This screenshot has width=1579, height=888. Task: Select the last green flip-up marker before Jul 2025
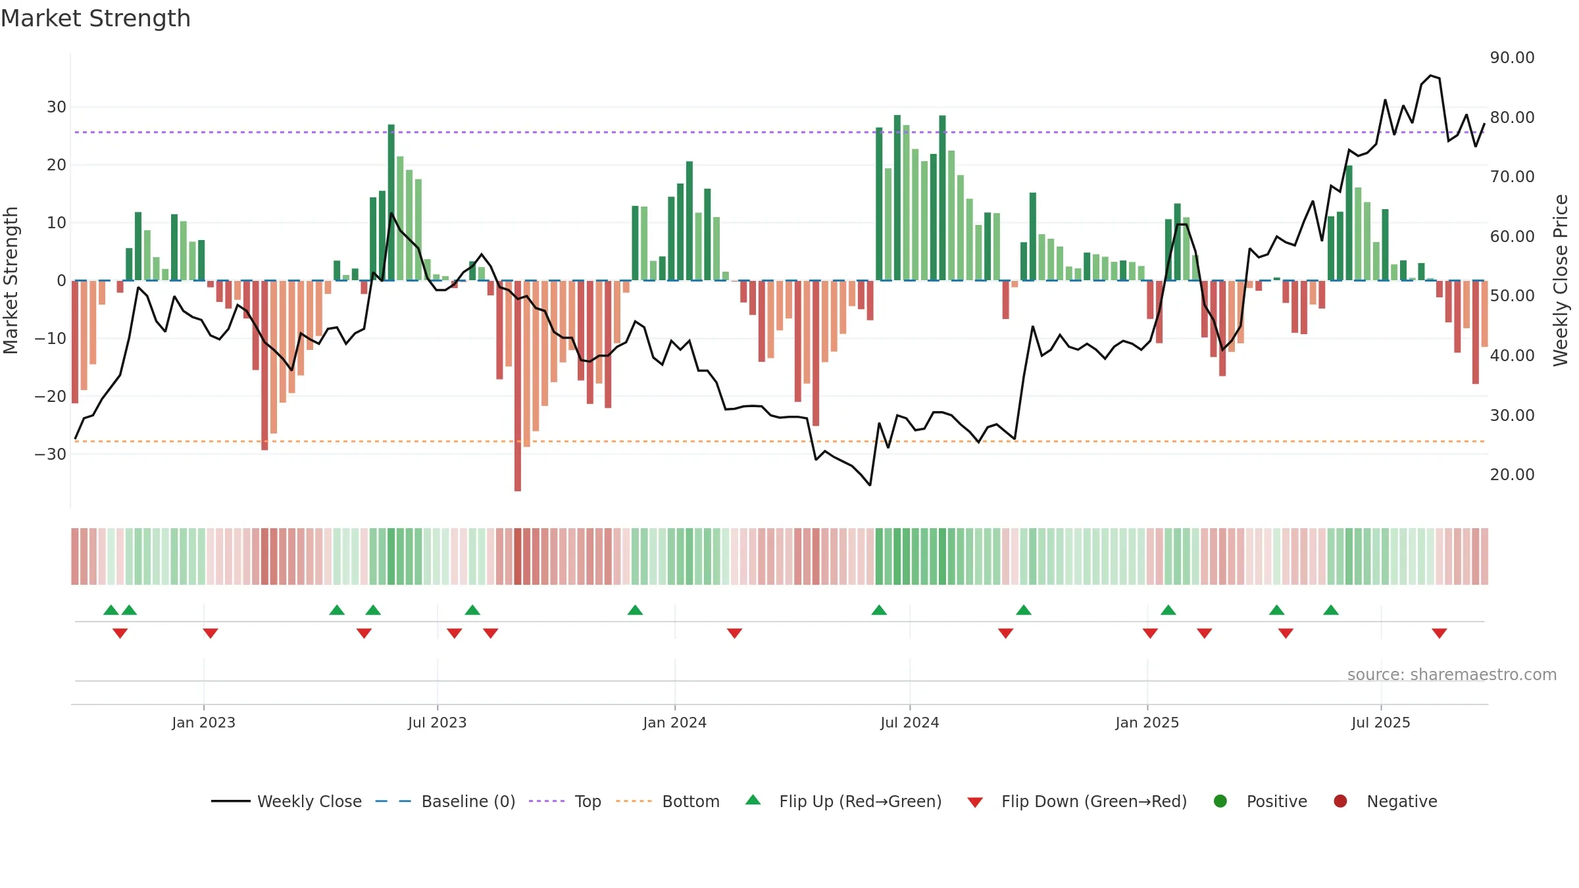tap(1331, 610)
